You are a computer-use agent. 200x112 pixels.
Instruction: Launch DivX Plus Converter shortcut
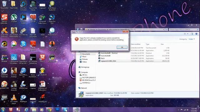23,6
